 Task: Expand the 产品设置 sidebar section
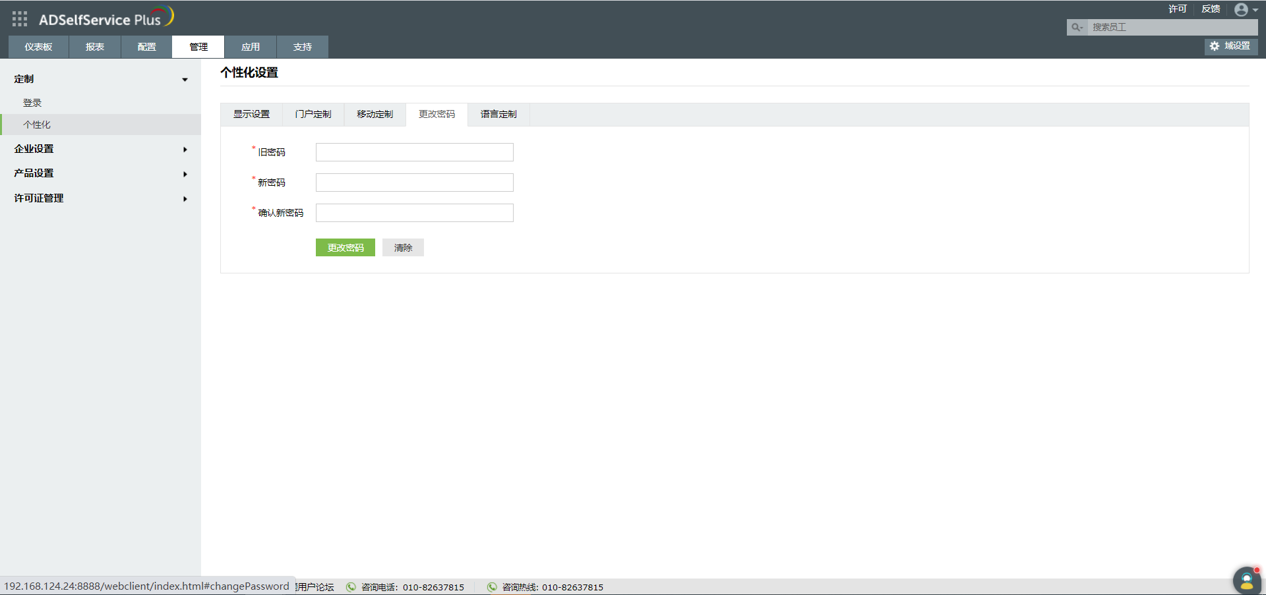tap(100, 173)
